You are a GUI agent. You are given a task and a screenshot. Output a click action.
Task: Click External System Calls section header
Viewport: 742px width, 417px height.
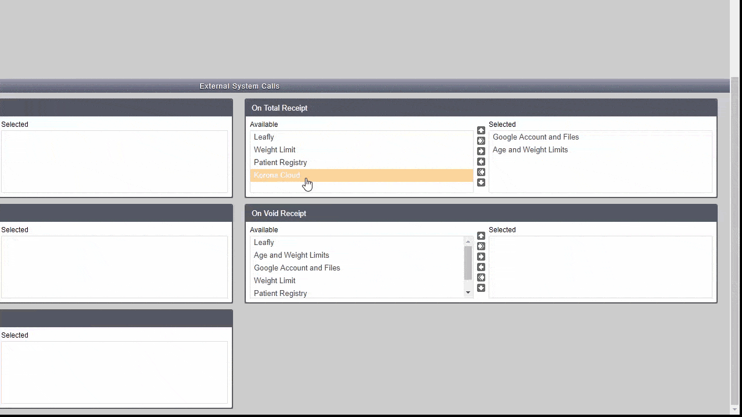(x=365, y=86)
